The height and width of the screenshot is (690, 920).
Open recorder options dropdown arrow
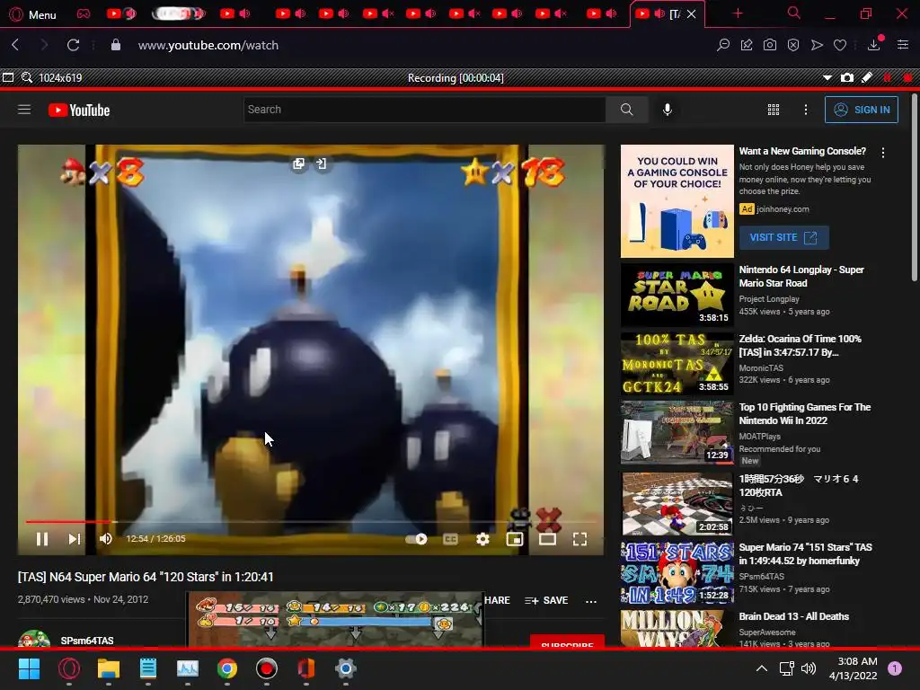coord(827,77)
